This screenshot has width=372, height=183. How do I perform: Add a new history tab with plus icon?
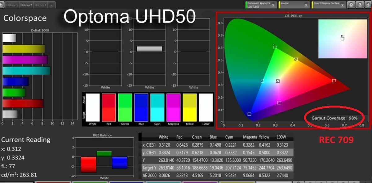[x=51, y=5]
